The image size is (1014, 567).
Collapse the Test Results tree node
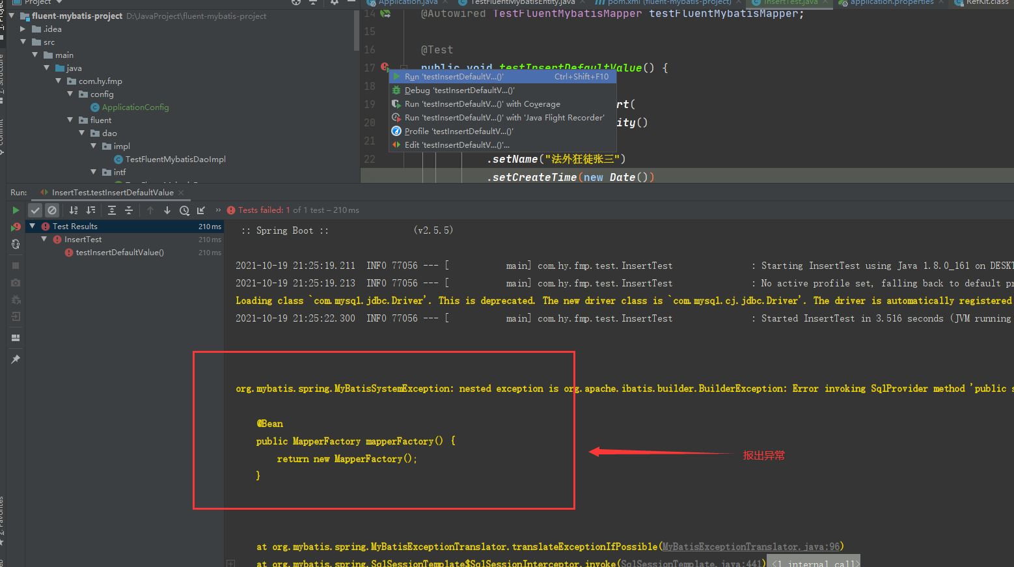pos(33,226)
